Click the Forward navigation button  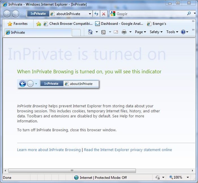tap(15, 14)
